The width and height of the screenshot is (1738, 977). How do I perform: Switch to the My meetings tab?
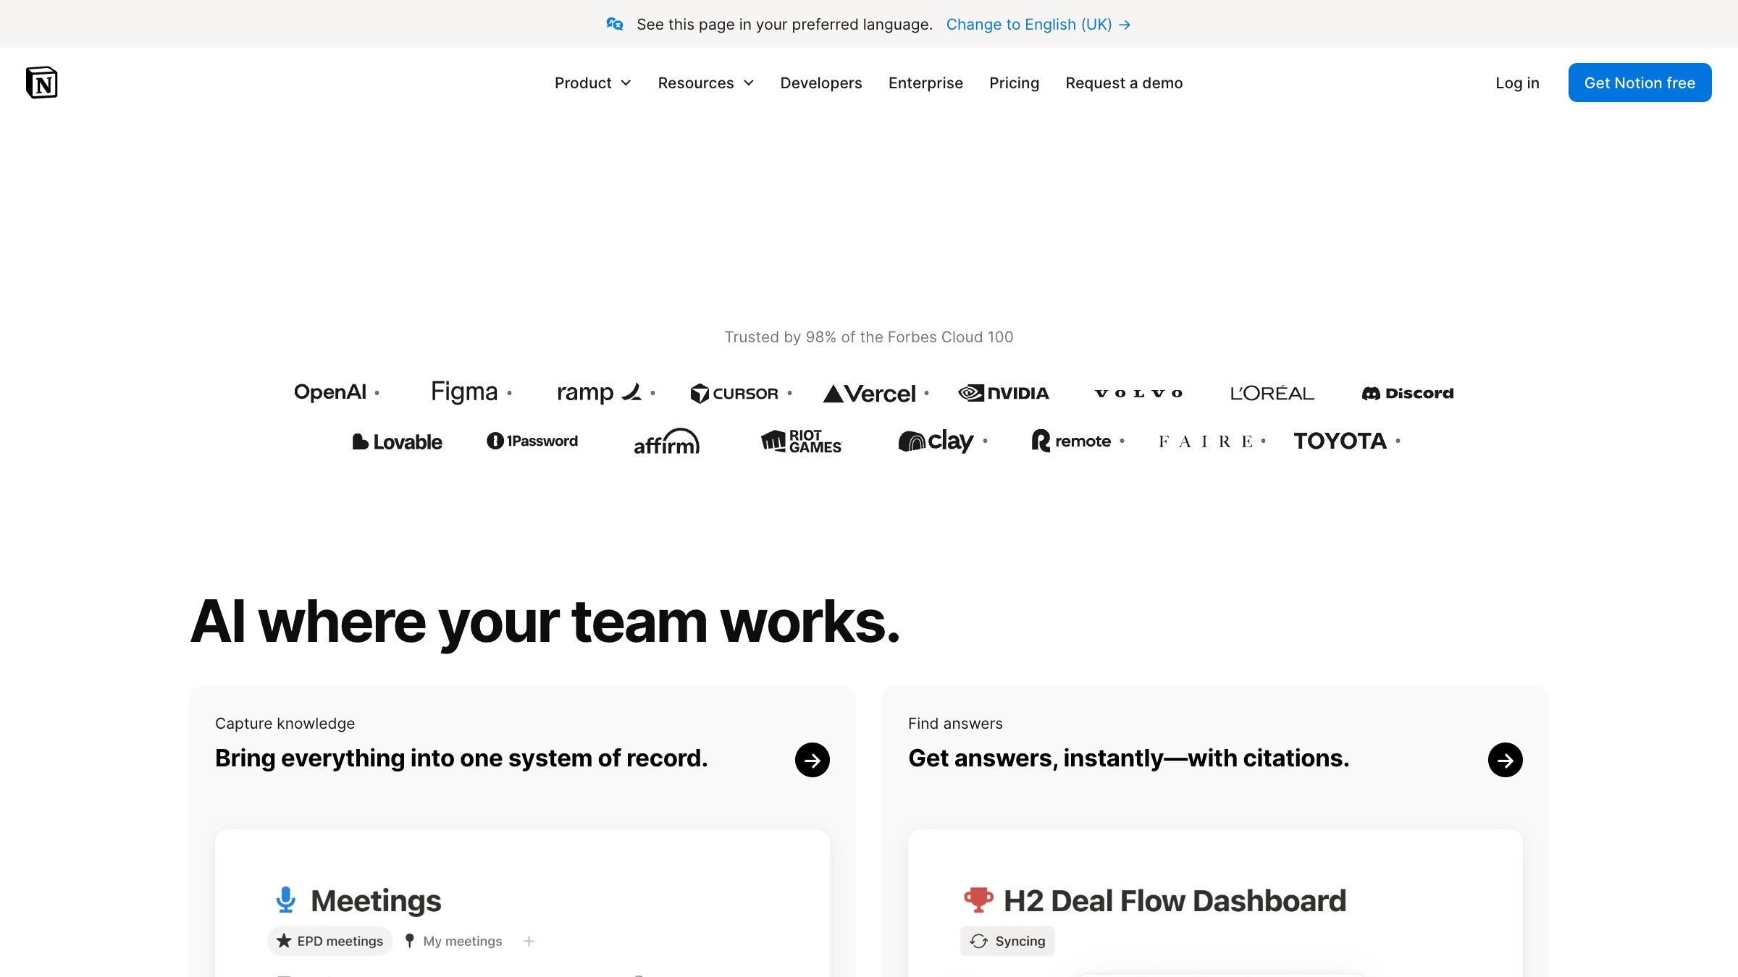click(453, 941)
